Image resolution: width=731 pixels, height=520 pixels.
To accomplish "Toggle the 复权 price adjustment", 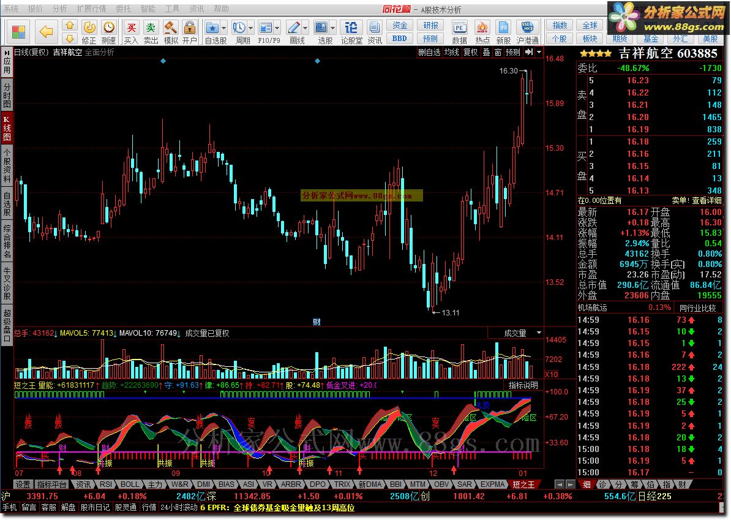I will click(x=470, y=52).
